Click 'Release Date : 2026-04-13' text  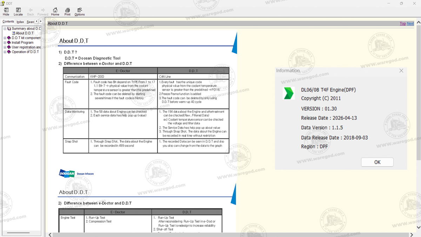[x=329, y=118]
